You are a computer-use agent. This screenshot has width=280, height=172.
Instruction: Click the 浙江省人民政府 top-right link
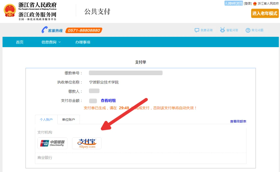coord(268,4)
